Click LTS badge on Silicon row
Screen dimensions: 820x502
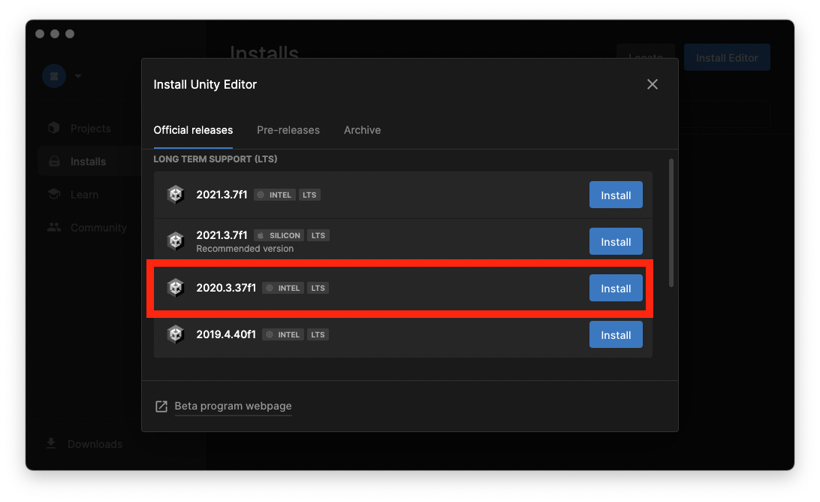(318, 235)
